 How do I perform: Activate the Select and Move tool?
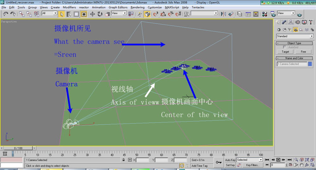93,14
